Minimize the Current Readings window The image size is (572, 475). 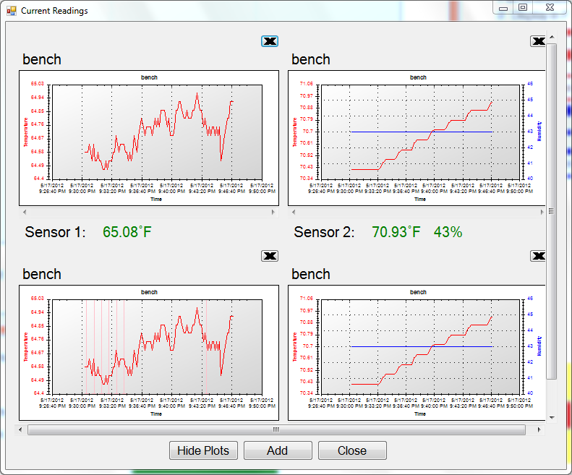tap(503, 8)
